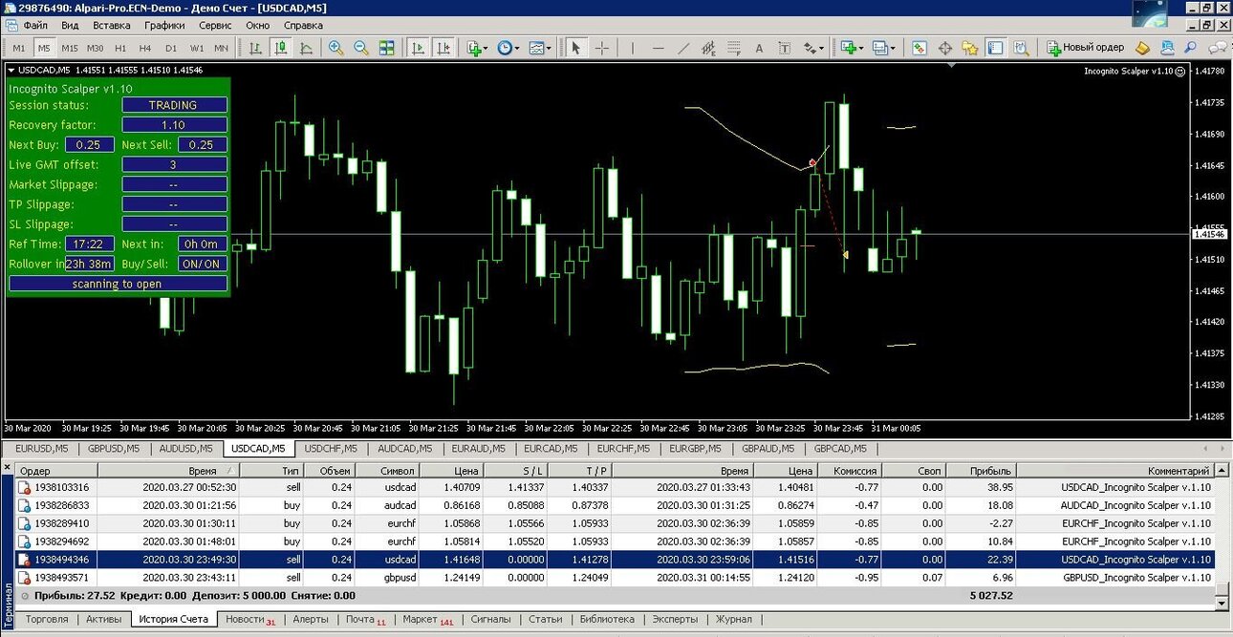Sort history by Символ column
The width and height of the screenshot is (1233, 637).
point(387,471)
